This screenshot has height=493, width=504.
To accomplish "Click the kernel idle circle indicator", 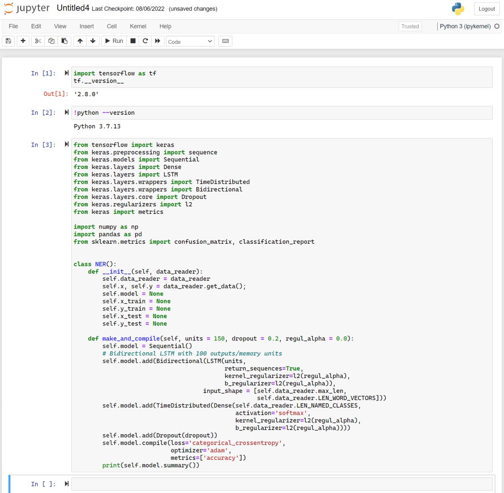I will pyautogui.click(x=497, y=26).
